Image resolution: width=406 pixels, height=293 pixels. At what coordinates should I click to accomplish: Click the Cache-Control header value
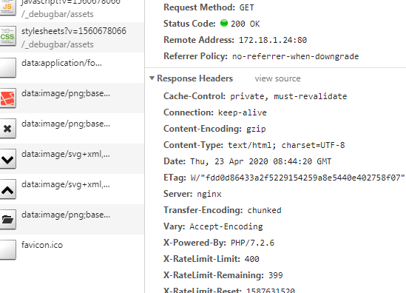click(x=288, y=96)
